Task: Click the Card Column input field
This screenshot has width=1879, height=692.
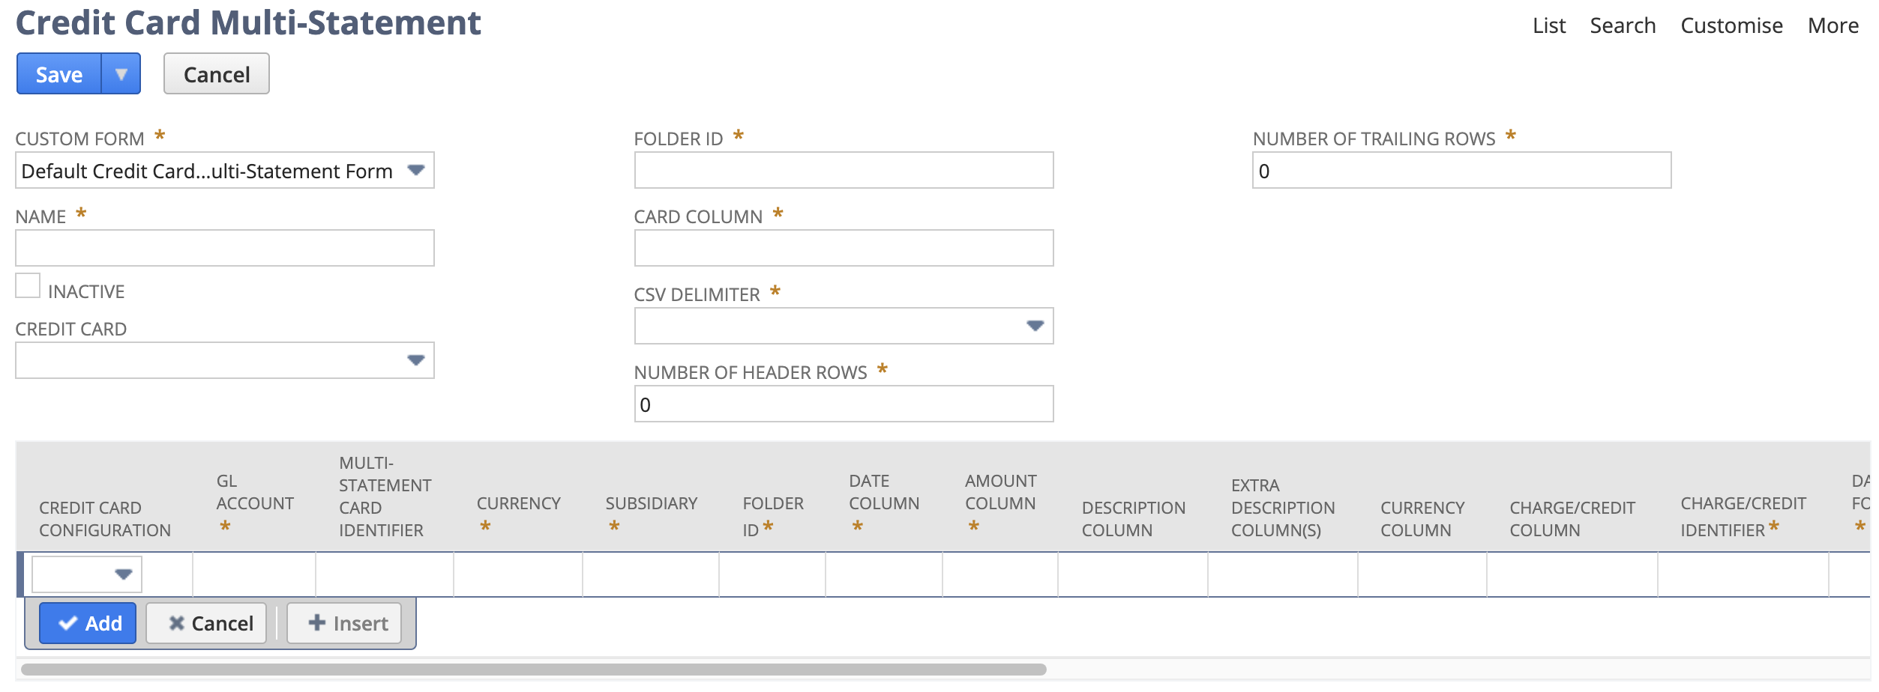Action: pyautogui.click(x=844, y=247)
